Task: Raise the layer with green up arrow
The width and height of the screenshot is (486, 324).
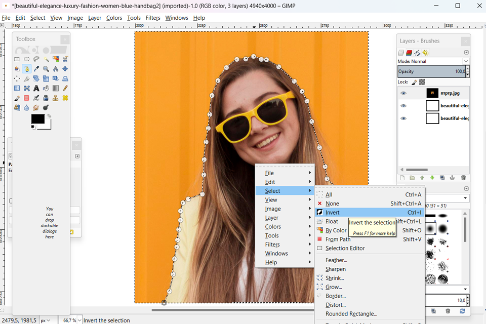Action: 422,178
